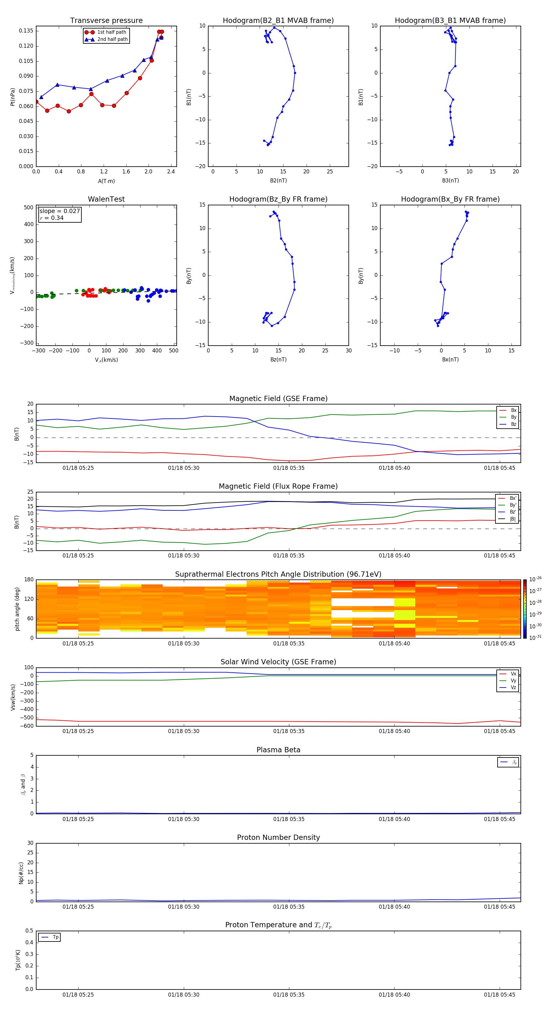Click 'Magnetic Field (Flux Rope Frame)' title
The height and width of the screenshot is (1022, 557).
pyautogui.click(x=278, y=487)
